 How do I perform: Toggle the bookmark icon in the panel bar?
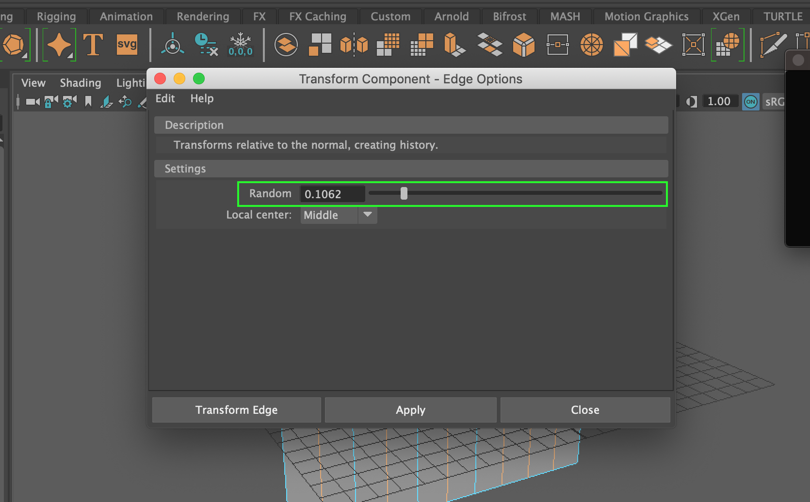point(88,102)
